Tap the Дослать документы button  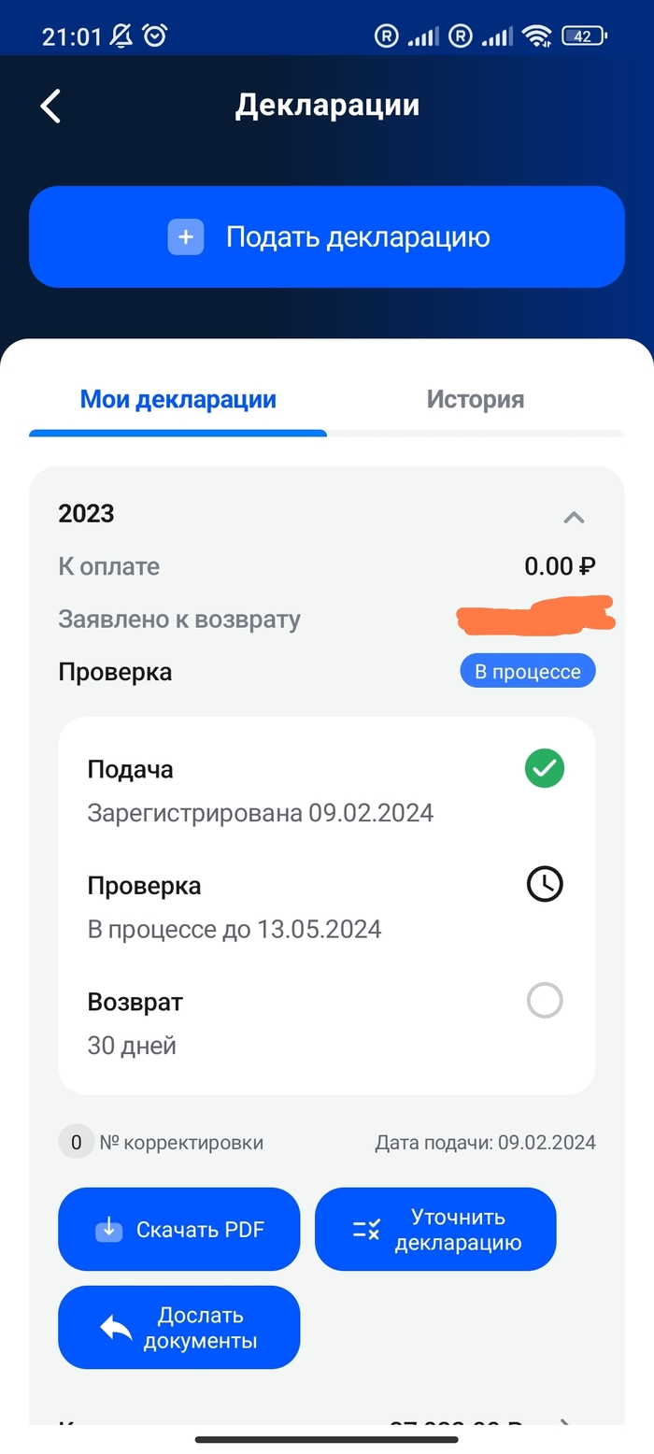pyautogui.click(x=178, y=1328)
